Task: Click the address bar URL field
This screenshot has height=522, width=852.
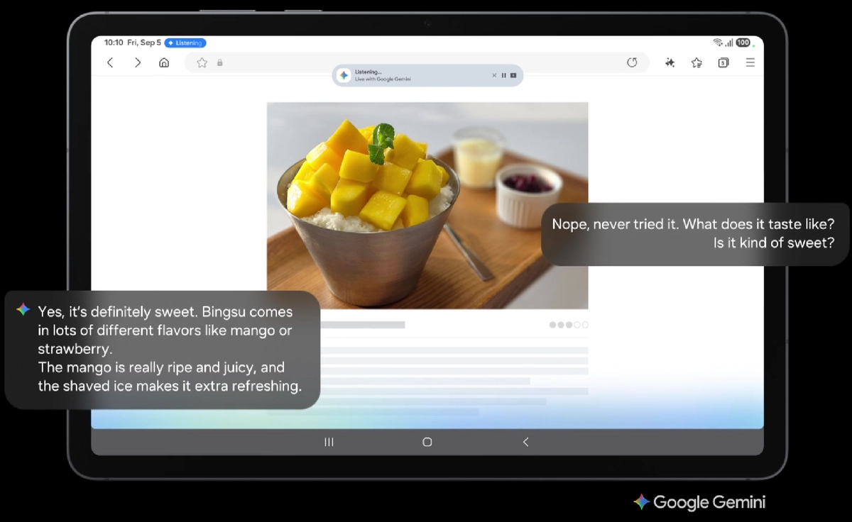Action: pos(426,62)
